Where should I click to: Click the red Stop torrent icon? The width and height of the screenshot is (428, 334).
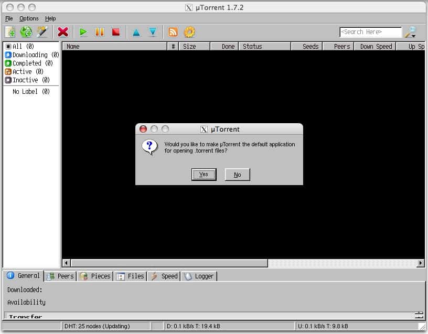(x=116, y=32)
